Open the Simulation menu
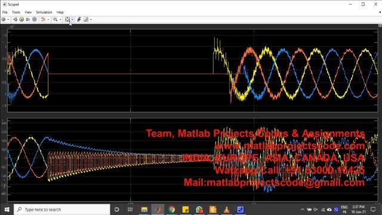This screenshot has width=382, height=215. coord(44,12)
